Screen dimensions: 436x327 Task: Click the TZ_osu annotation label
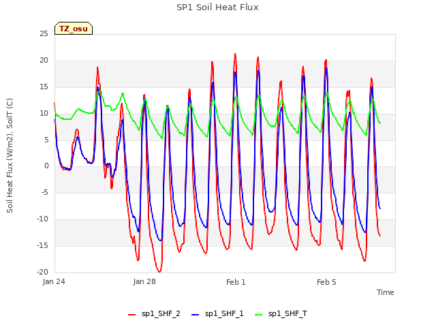(x=74, y=29)
